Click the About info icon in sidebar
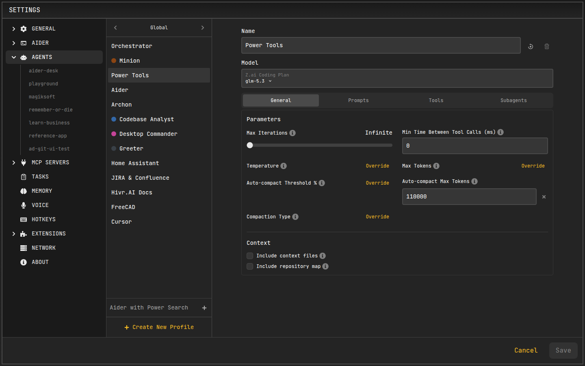Screen dimensions: 585x366 pos(24,262)
